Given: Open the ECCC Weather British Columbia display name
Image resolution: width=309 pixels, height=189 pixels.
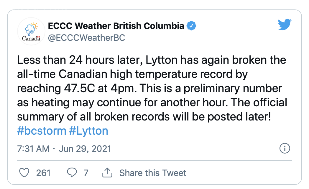Looking at the screenshot, I should (116, 26).
